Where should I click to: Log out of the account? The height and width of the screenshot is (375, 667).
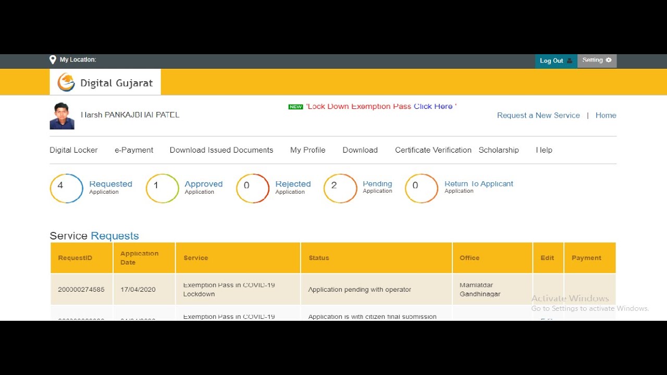click(556, 61)
